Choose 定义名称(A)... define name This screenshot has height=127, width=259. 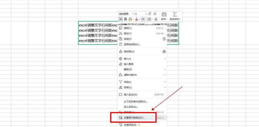(142, 107)
